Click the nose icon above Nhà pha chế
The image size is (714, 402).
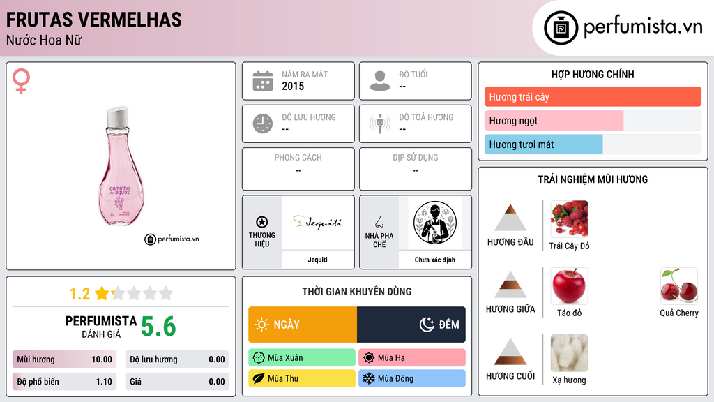[x=379, y=222]
